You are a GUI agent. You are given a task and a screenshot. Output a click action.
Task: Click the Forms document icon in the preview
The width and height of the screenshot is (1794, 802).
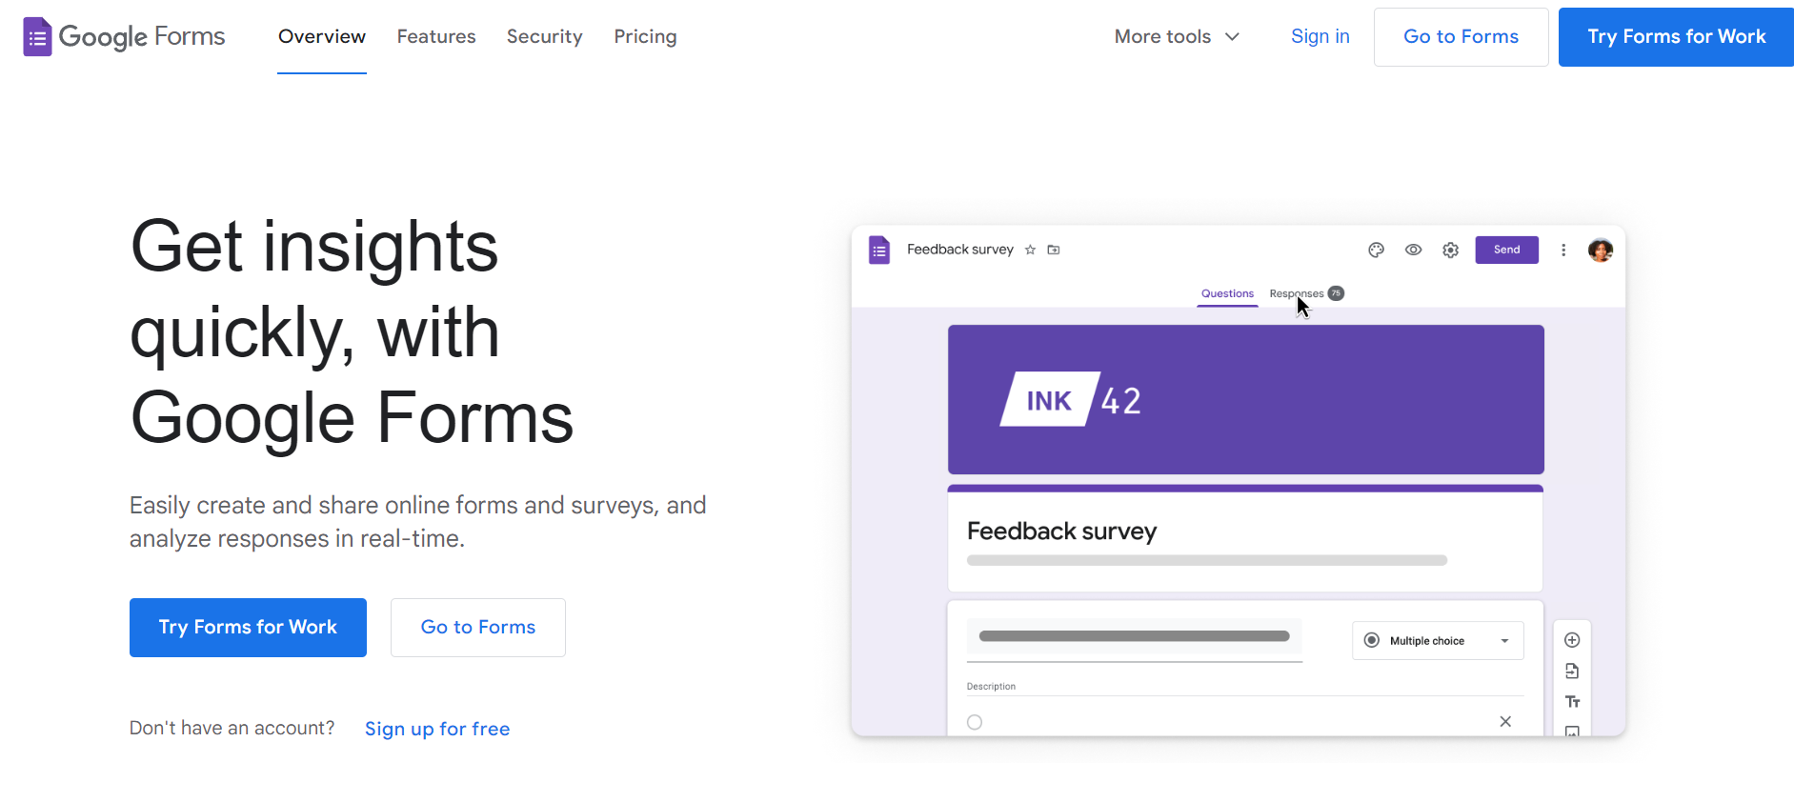[879, 251]
